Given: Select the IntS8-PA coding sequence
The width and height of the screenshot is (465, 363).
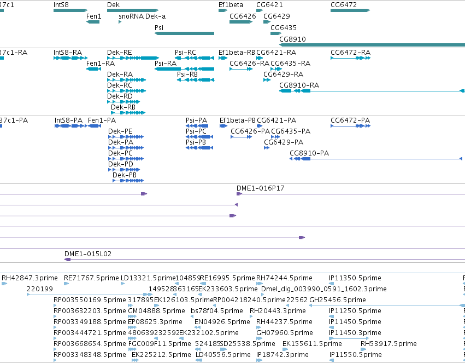Looking at the screenshot, I should click(x=71, y=126).
